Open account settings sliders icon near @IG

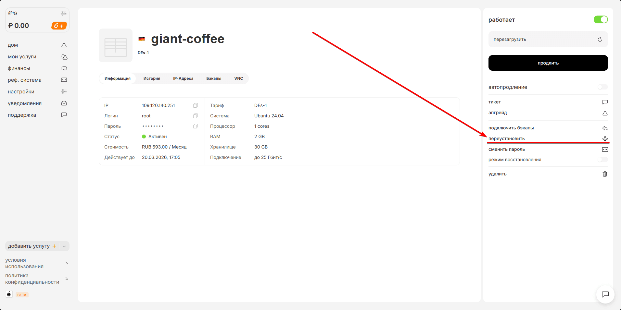(64, 13)
